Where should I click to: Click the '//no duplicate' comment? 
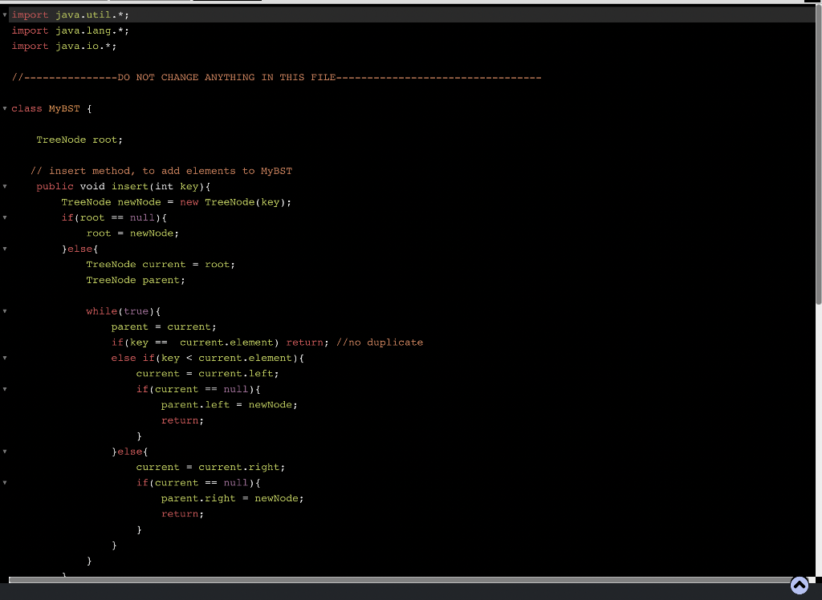pos(380,343)
